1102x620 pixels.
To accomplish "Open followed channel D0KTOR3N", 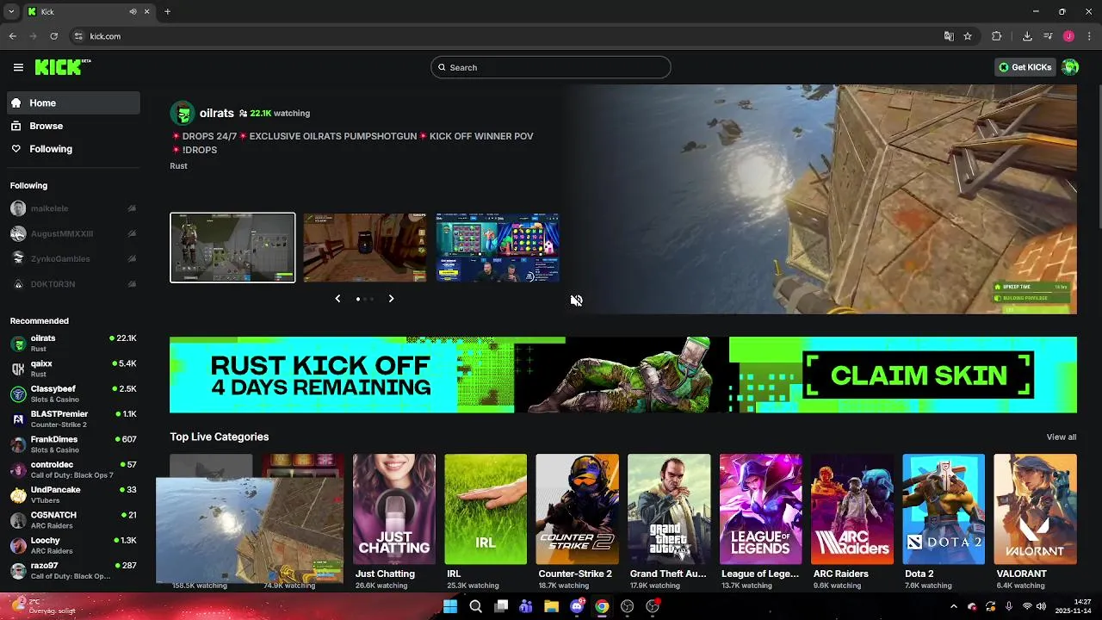I will pos(73,284).
